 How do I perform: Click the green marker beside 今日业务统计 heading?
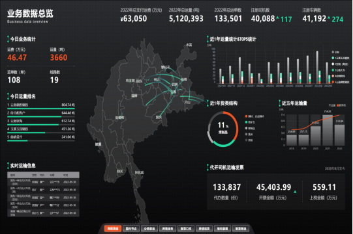[x=8, y=39]
